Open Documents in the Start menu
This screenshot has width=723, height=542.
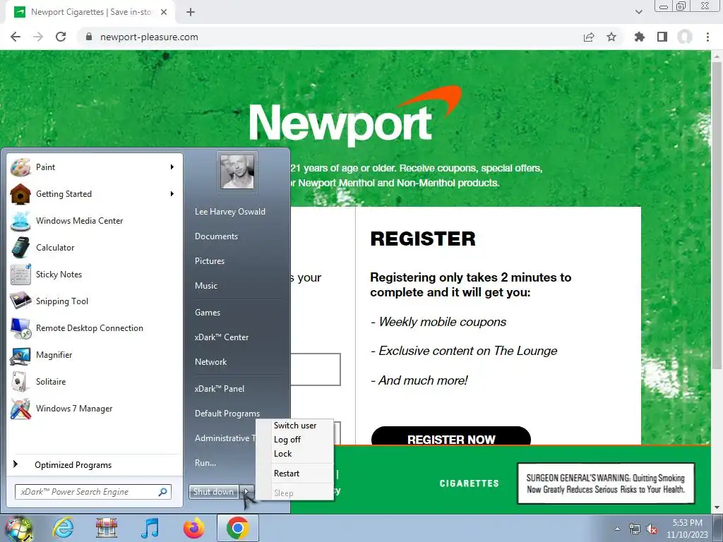coord(216,236)
